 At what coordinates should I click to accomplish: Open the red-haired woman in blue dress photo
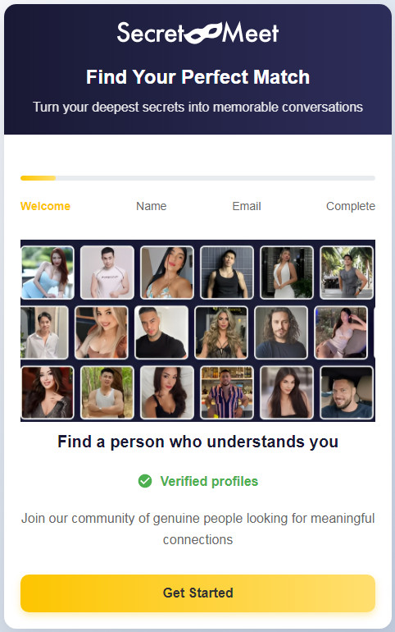pos(48,272)
